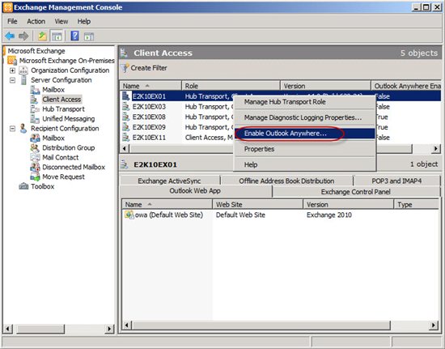
Task: Click the Mail Contact icon
Action: tap(35, 157)
